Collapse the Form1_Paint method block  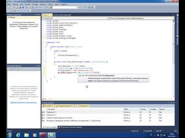tap(45, 62)
